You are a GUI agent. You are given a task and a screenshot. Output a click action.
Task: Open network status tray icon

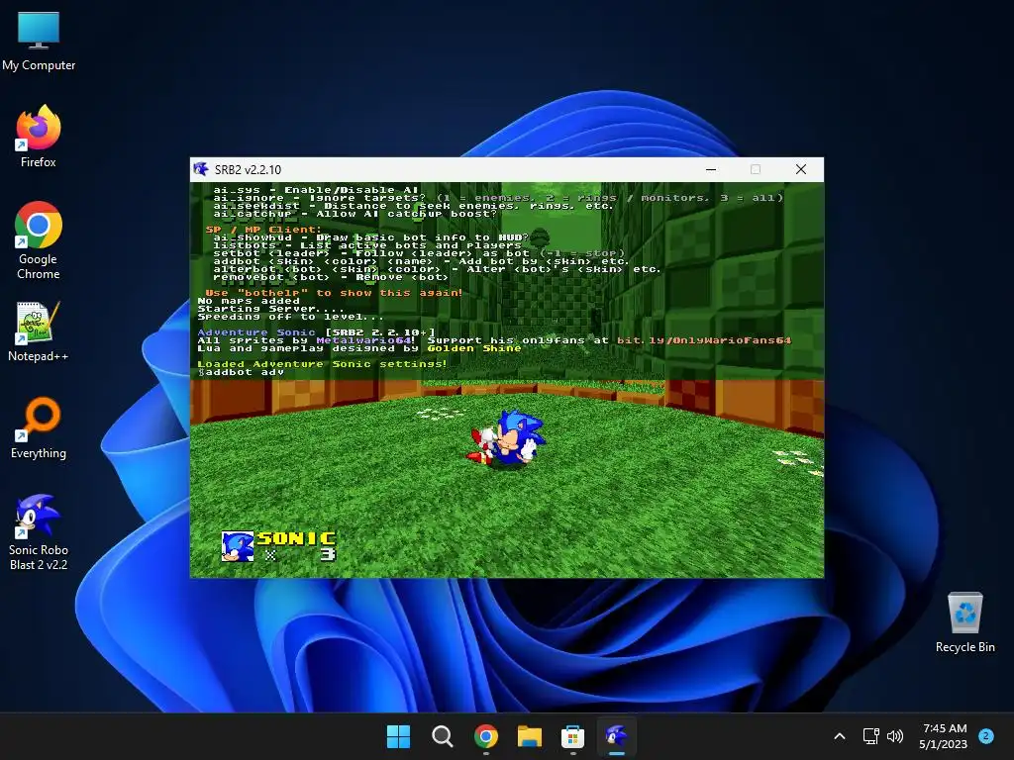tap(871, 736)
